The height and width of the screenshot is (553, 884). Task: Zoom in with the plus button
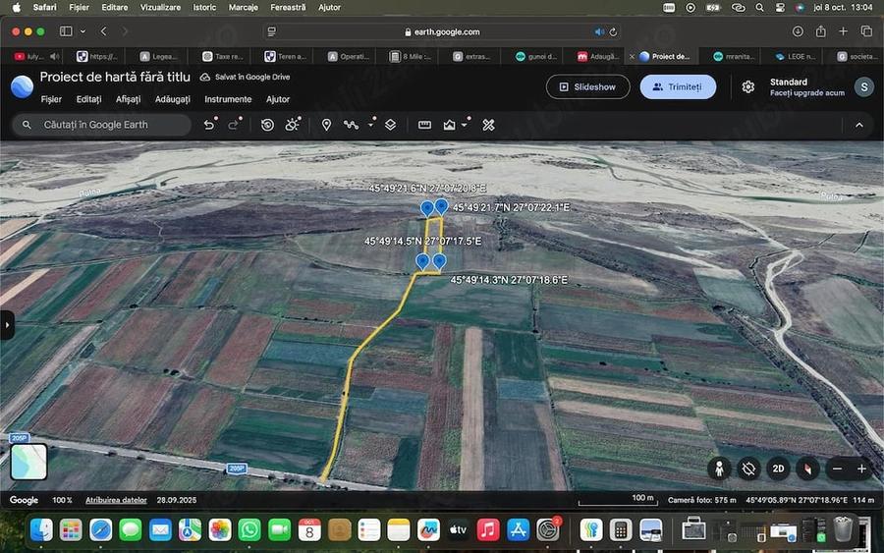coord(862,469)
